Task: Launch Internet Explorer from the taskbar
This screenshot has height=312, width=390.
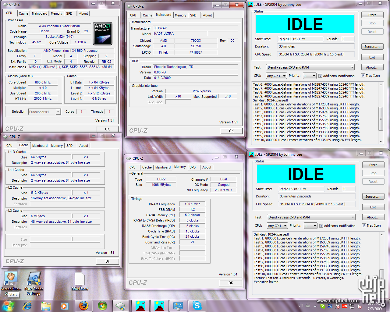Action: [27, 306]
